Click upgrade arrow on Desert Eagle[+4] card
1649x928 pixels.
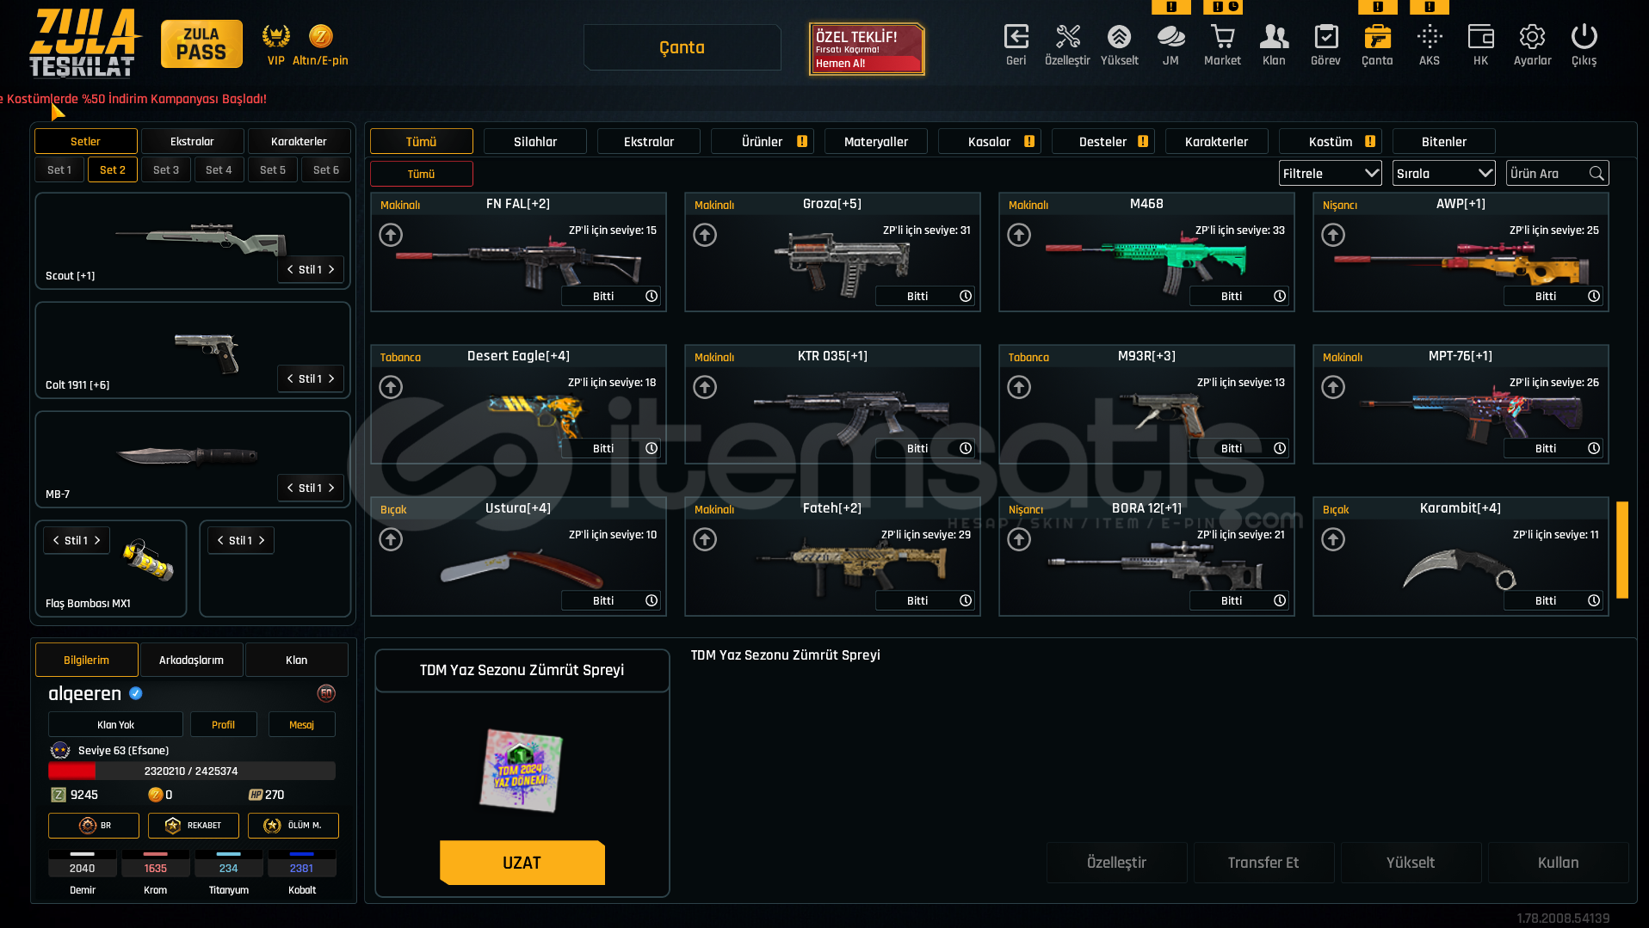(391, 387)
